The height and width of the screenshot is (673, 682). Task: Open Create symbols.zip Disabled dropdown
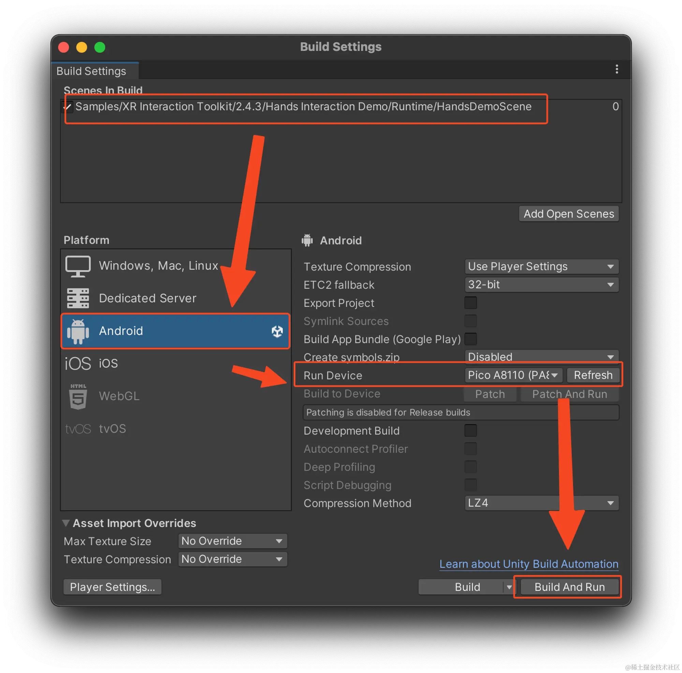pyautogui.click(x=542, y=357)
